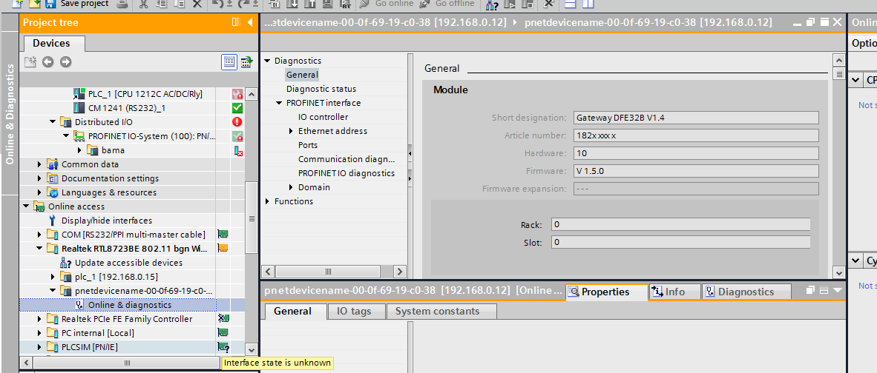Click the create new group icon in Project tree
877x373 pixels.
30,62
